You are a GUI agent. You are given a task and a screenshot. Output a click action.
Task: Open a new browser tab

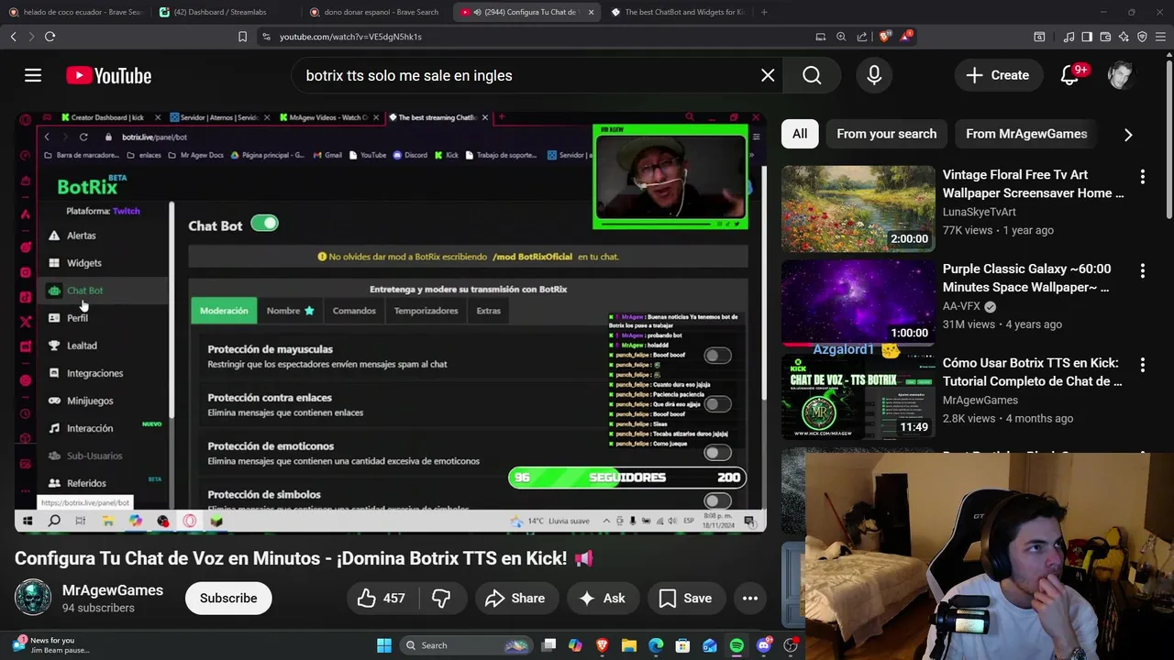pyautogui.click(x=764, y=12)
